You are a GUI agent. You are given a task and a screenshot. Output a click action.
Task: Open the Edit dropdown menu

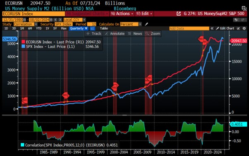point(144,14)
